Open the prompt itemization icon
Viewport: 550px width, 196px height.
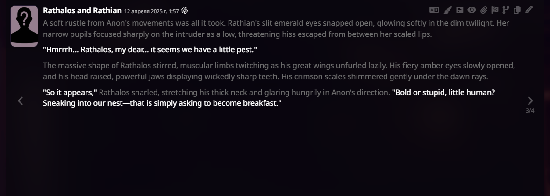click(x=459, y=10)
